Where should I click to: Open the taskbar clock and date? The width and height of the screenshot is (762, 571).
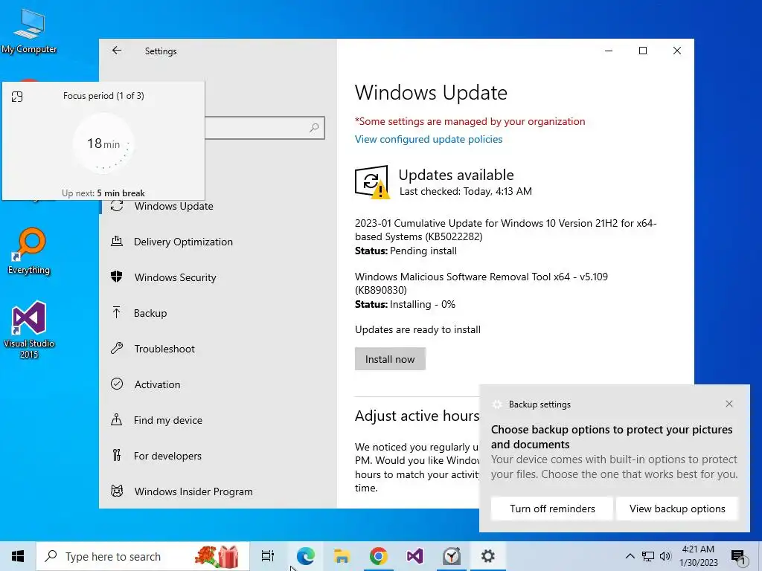[x=698, y=556]
